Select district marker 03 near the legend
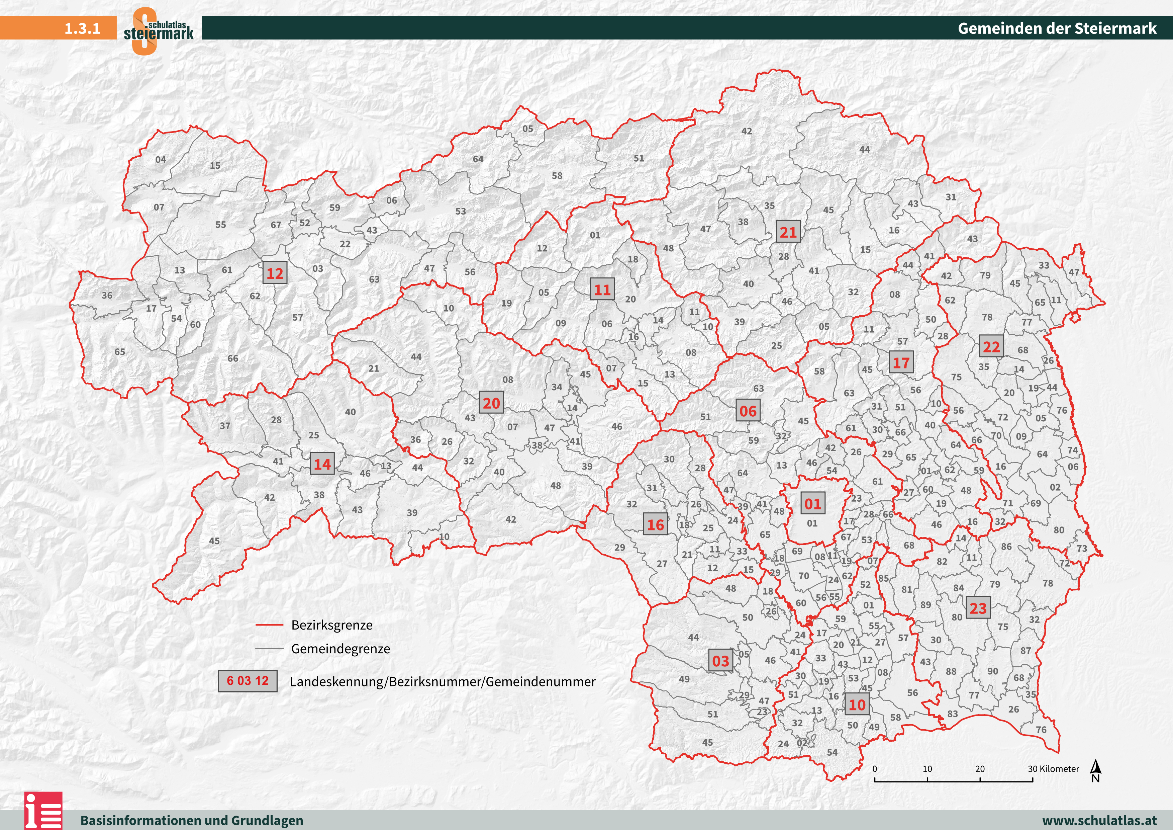The height and width of the screenshot is (830, 1173). point(721,659)
